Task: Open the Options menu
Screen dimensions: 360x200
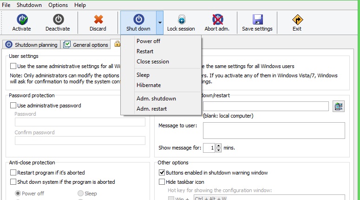Action: click(x=58, y=5)
